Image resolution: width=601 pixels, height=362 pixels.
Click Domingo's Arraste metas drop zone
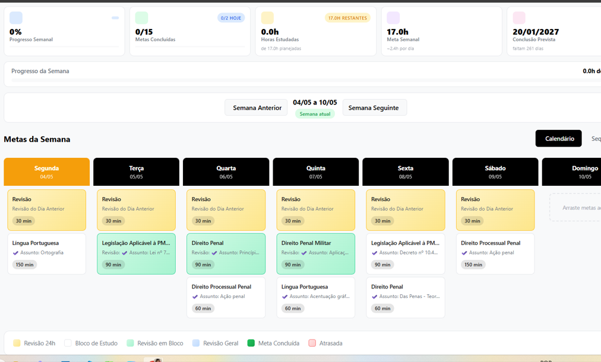pos(575,207)
